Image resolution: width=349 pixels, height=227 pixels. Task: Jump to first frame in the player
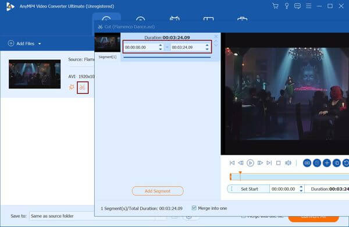click(232, 163)
